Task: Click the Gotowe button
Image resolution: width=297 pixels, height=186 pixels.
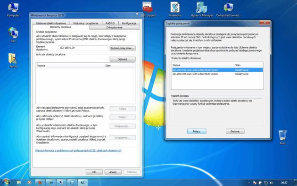Action: click(x=235, y=131)
